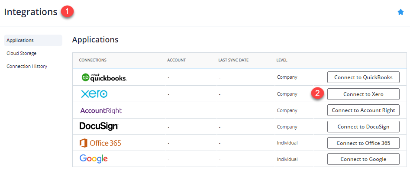
Task: Click the LAST SYNC DATE column header
Action: tap(233, 60)
